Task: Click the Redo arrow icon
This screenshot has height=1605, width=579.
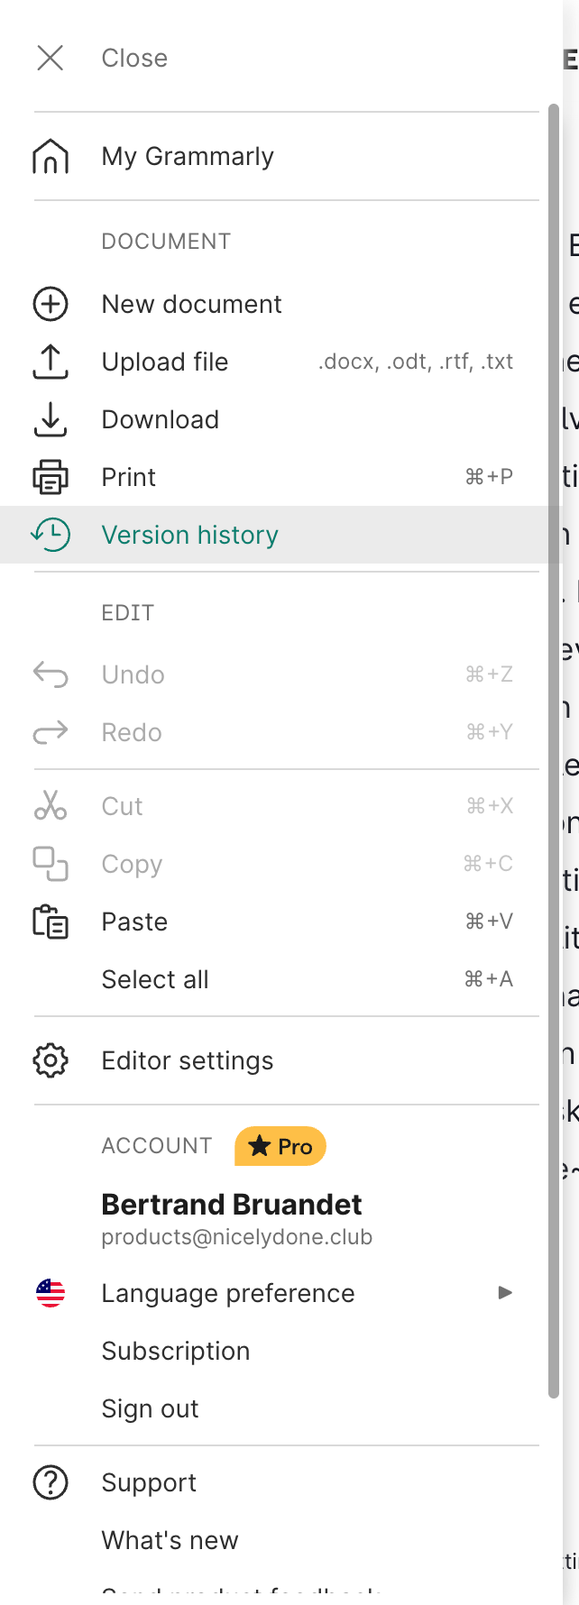Action: point(51,731)
